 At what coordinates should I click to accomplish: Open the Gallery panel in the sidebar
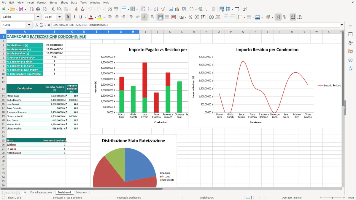pos(350,51)
